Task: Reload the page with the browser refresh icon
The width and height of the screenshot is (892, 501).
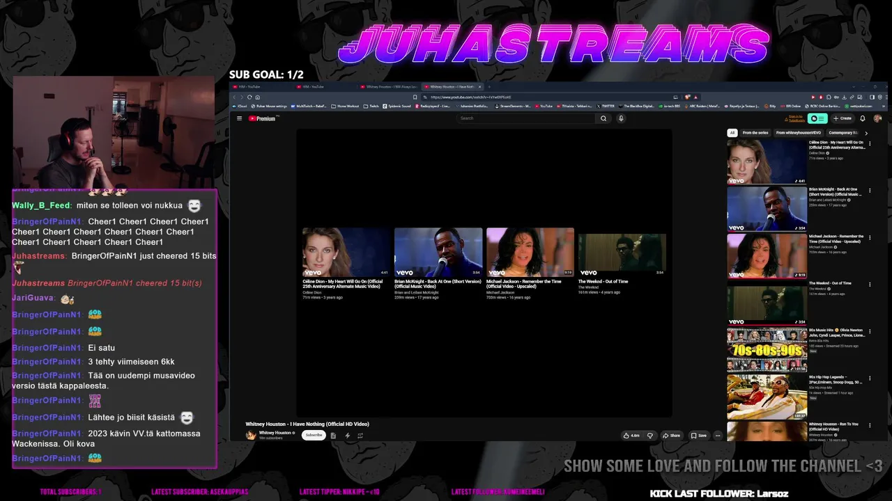Action: [x=249, y=97]
